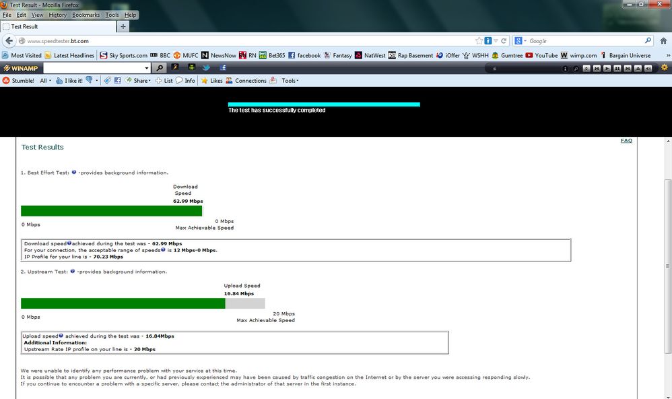Open the Most Visited bookmarks folder
Image resolution: width=672 pixels, height=399 pixels.
click(x=22, y=55)
